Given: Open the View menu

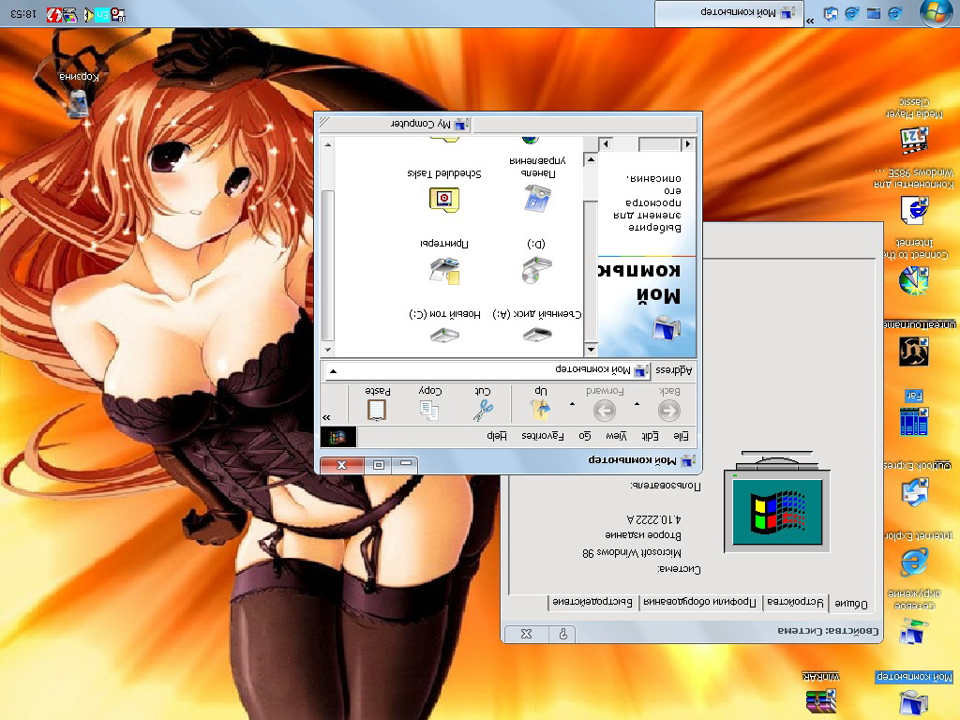Looking at the screenshot, I should click(x=616, y=436).
